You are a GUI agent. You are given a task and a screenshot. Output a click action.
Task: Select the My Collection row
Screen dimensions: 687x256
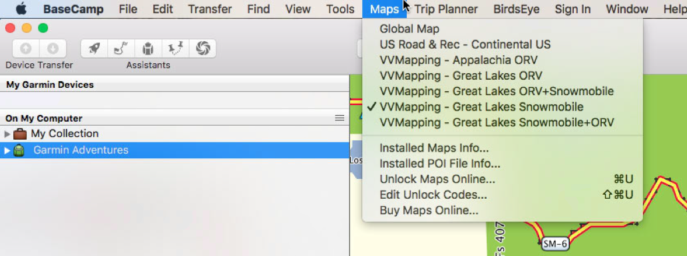click(x=175, y=134)
